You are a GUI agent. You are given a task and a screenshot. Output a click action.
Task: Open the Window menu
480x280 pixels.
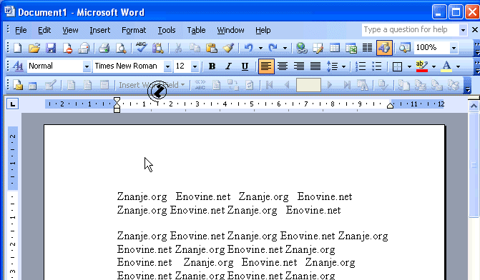coord(230,30)
